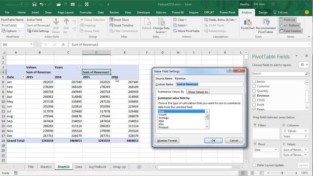Switch to Normal view icon
313x176 pixels.
pyautogui.click(x=243, y=173)
